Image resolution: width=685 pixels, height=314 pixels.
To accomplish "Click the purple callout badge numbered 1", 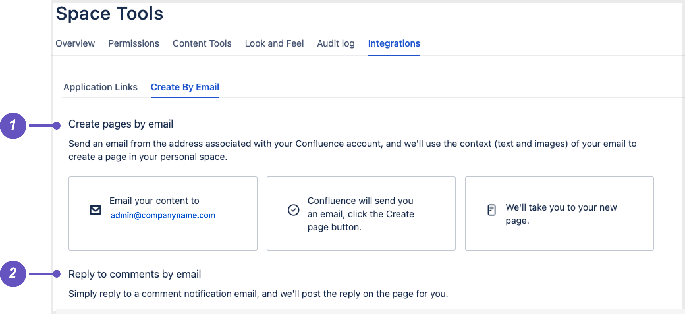I will (x=13, y=125).
